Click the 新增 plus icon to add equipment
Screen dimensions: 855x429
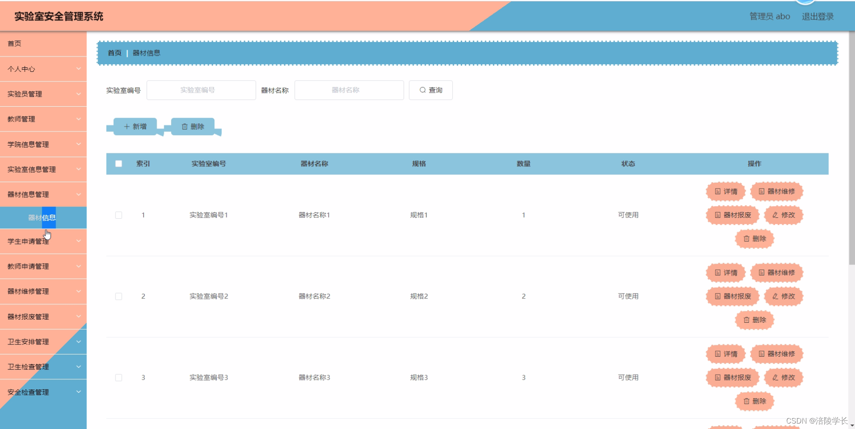tap(127, 127)
